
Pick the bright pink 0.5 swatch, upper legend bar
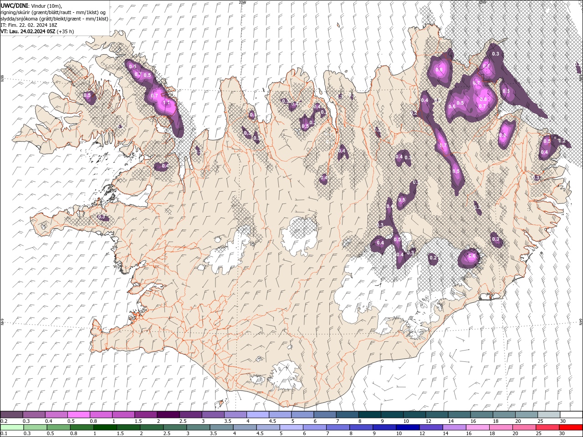(79, 415)
